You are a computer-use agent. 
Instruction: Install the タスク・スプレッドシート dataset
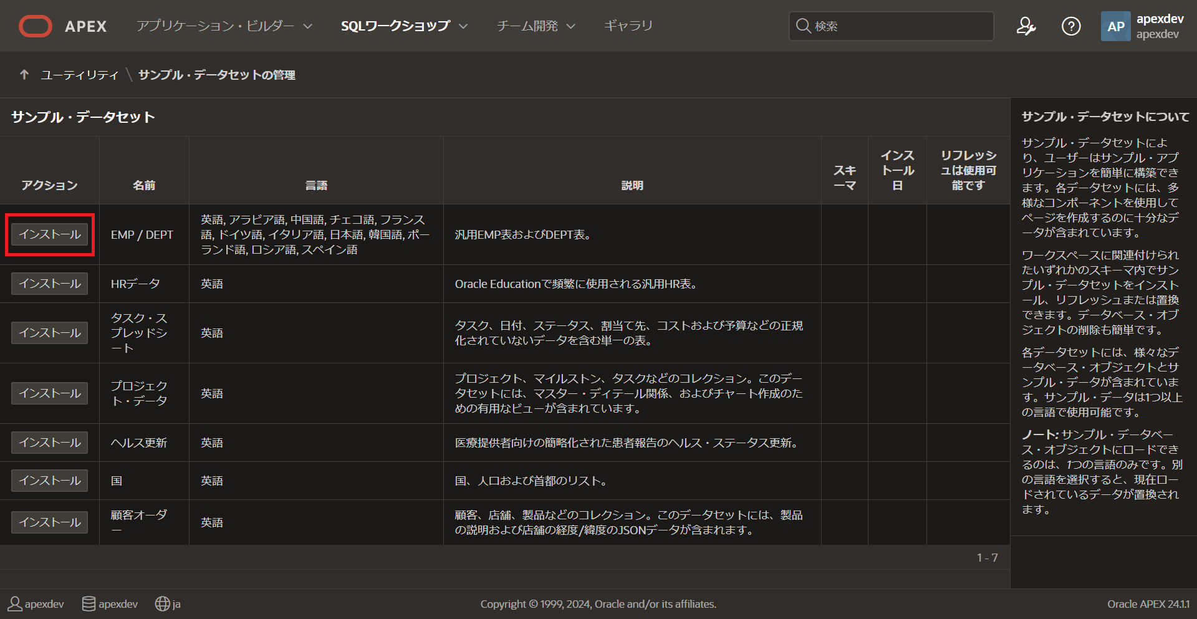point(50,333)
